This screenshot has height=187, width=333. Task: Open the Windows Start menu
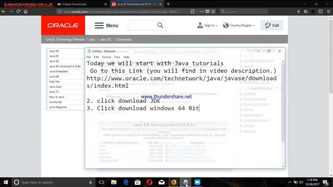(6, 182)
